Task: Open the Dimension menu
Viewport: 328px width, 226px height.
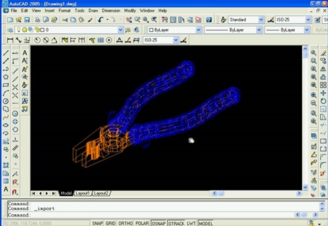Action: click(111, 10)
